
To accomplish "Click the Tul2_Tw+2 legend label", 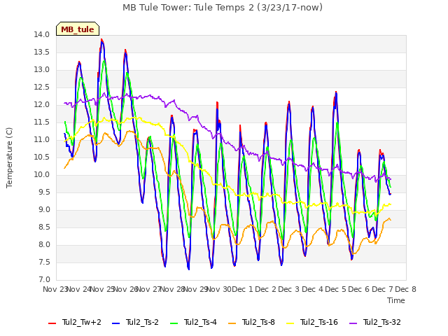I will tap(82, 322).
